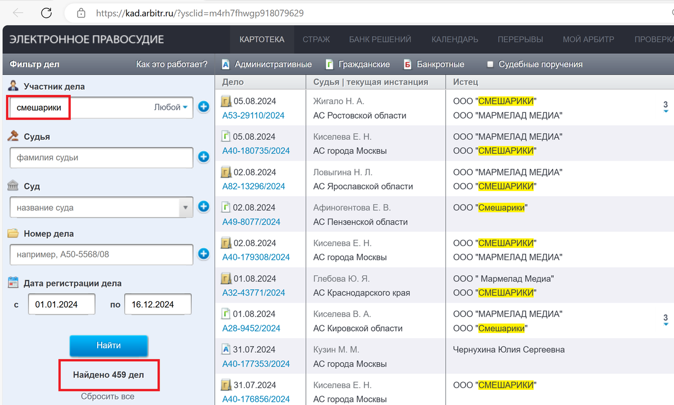The image size is (674, 405).
Task: Open the Как это работает? help link
Action: (x=172, y=64)
